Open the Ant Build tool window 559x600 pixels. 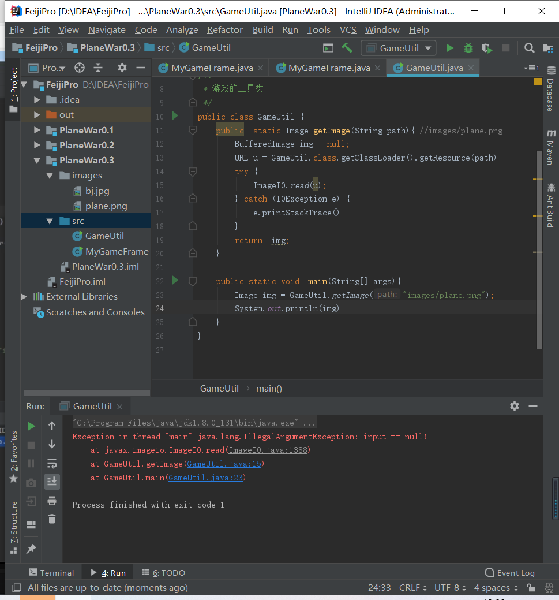[550, 206]
